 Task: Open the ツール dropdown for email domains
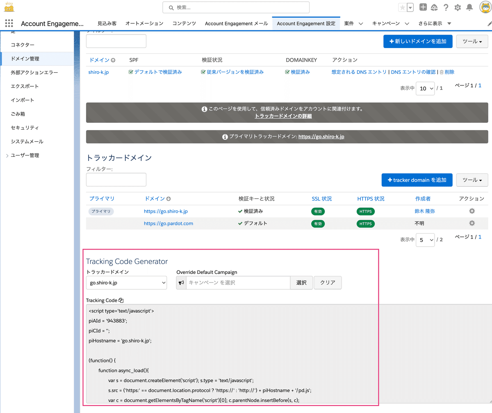[x=472, y=41]
